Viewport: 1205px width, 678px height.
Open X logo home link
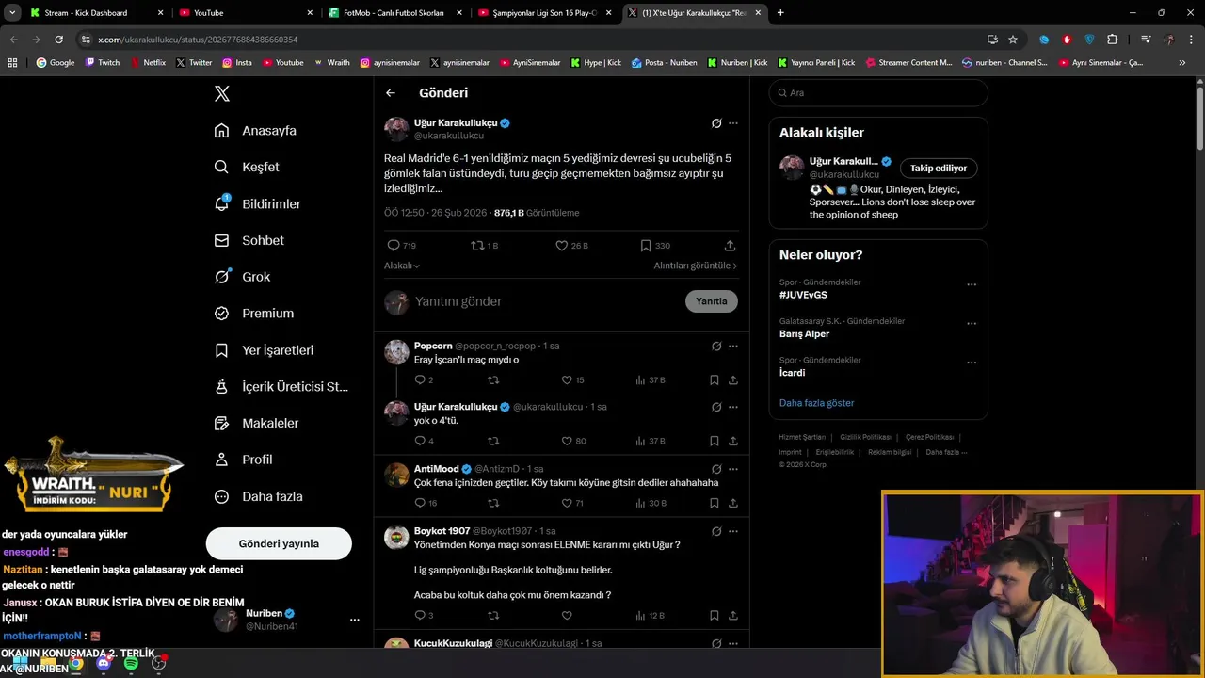click(222, 93)
